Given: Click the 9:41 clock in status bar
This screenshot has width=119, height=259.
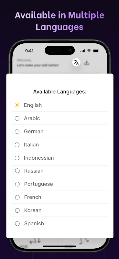Looking at the screenshot, I should coord(29,51).
